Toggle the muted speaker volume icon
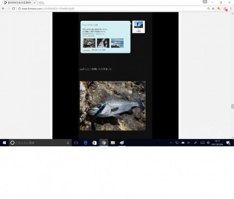The width and height of the screenshot is (234, 199). click(189, 143)
